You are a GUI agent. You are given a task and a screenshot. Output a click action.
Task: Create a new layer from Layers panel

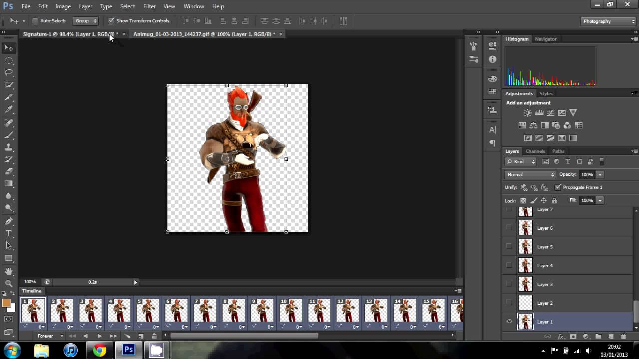pos(611,337)
